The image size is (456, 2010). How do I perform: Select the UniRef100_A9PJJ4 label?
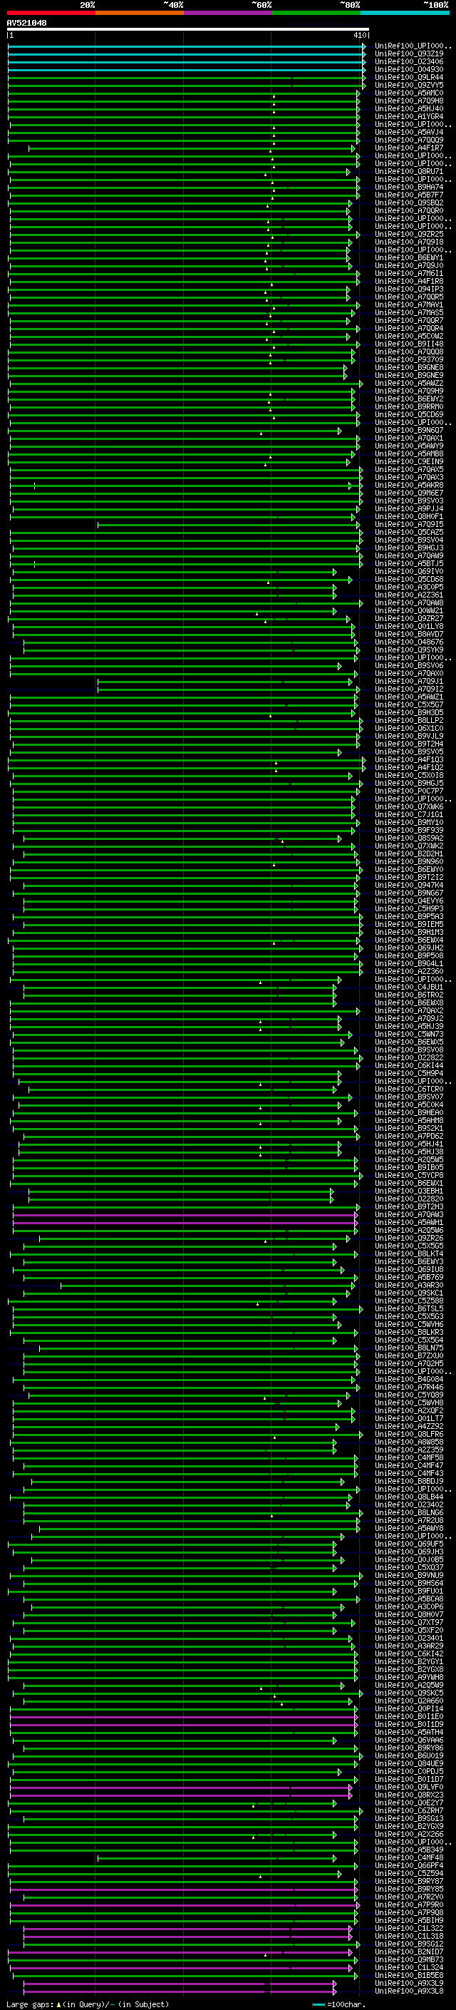point(409,509)
